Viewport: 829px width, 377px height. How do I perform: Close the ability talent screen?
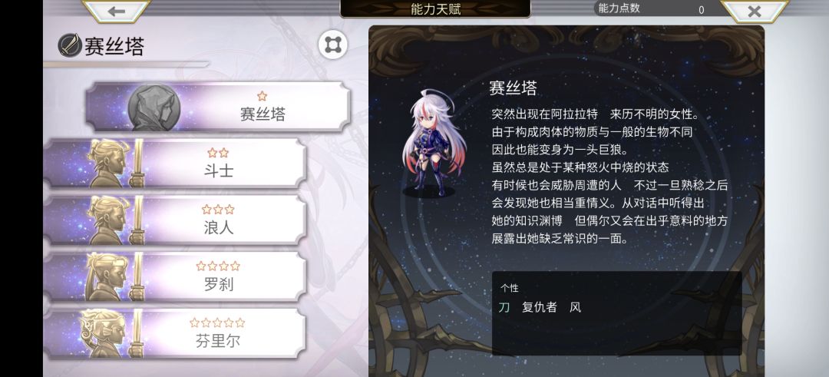pyautogui.click(x=755, y=11)
